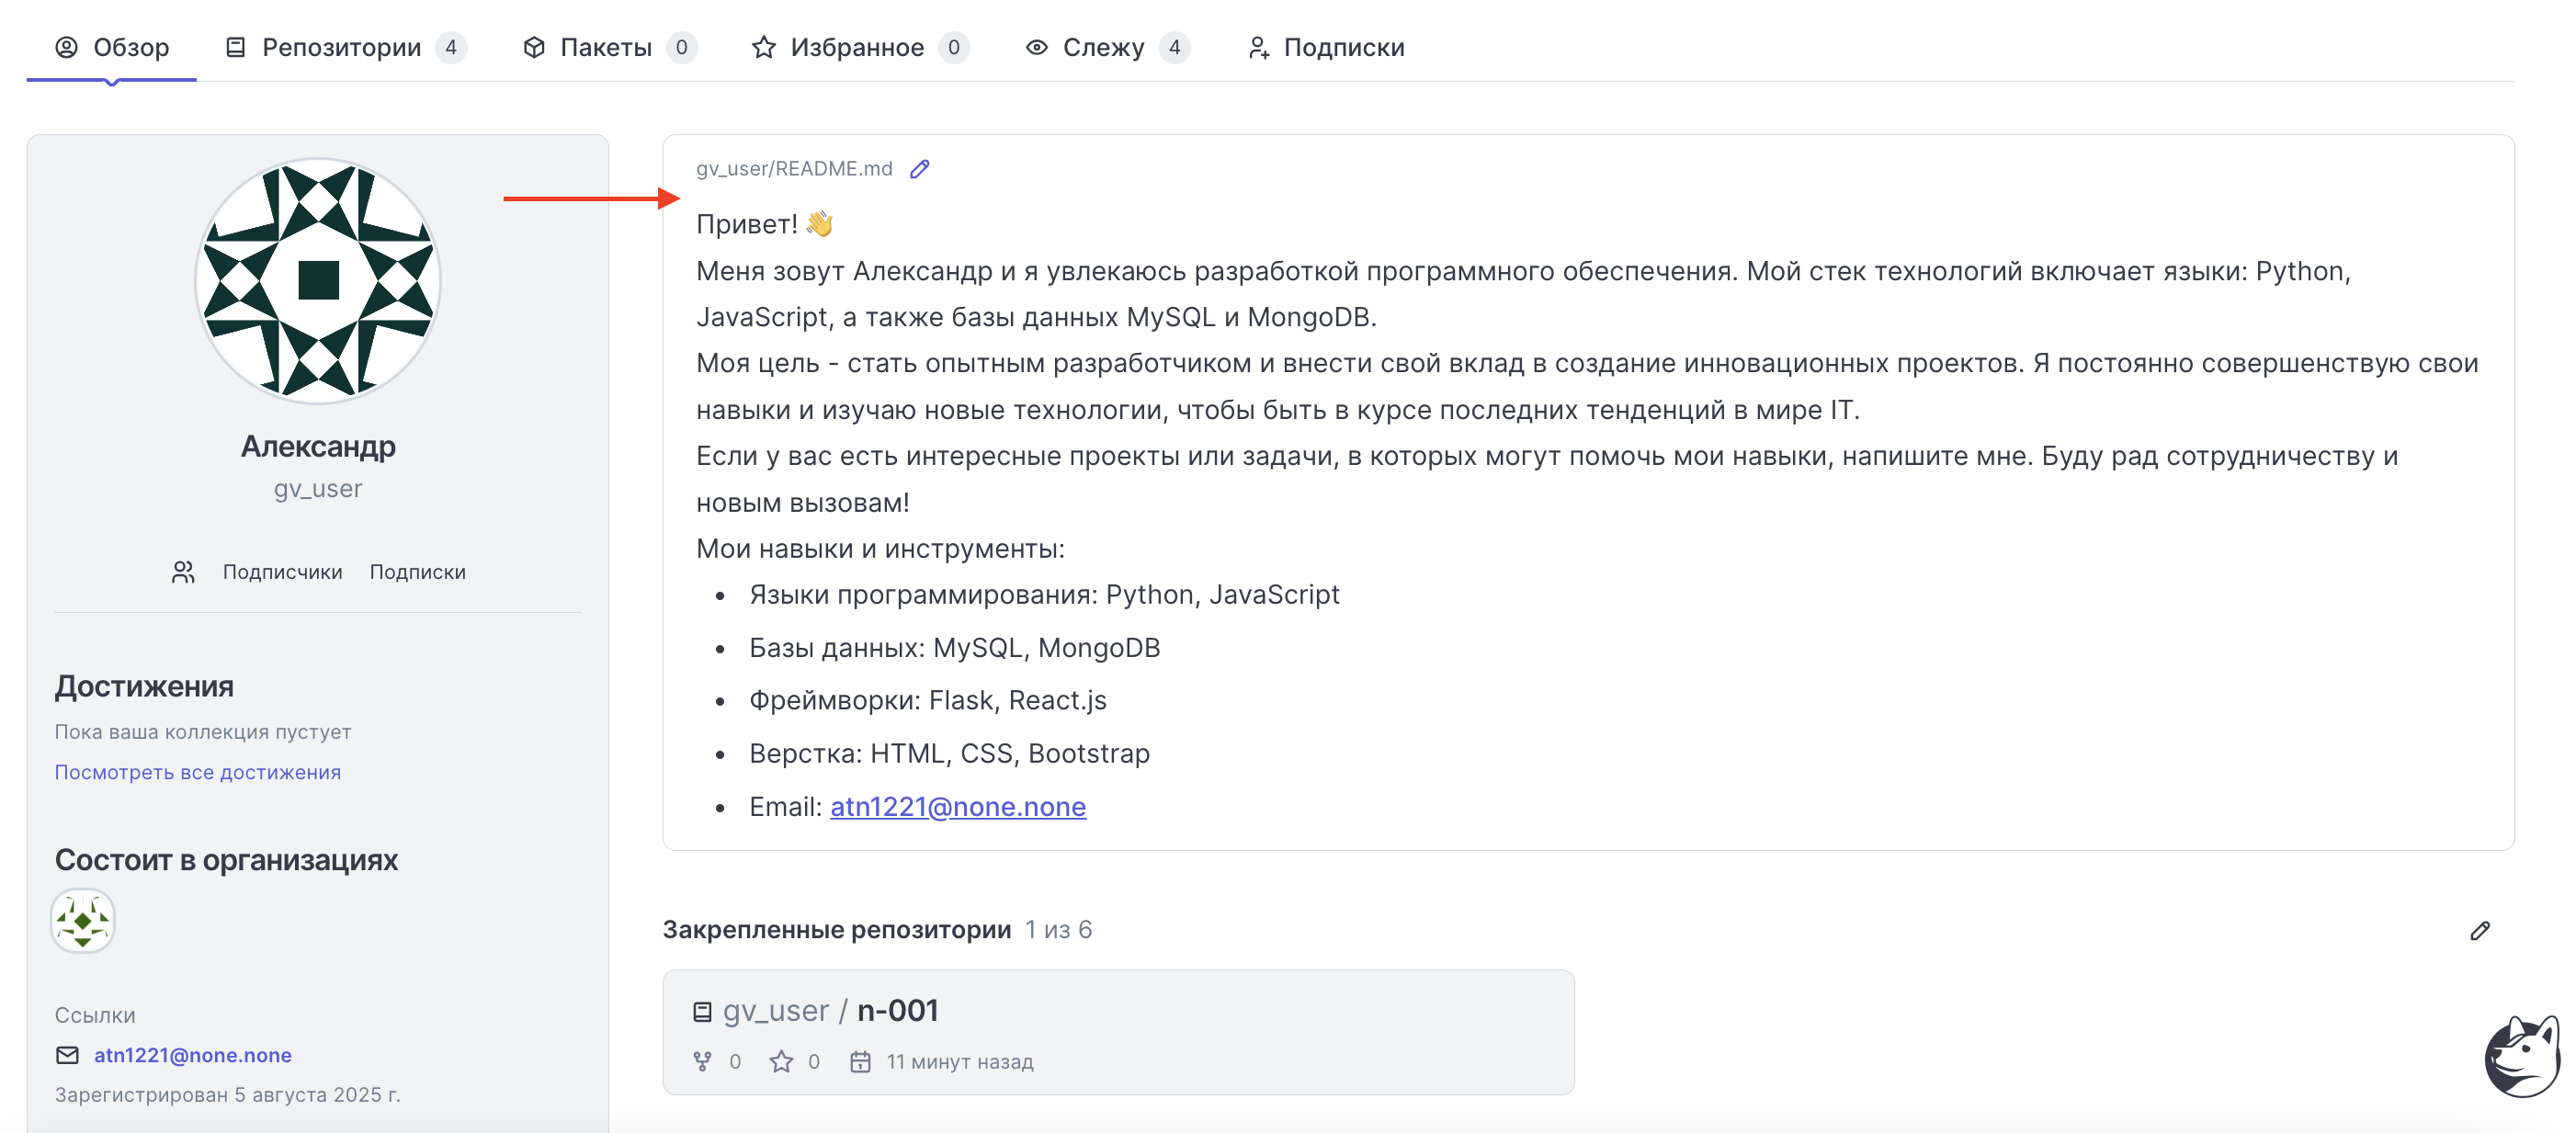Edit pinned repositories with pencil icon
Image resolution: width=2576 pixels, height=1133 pixels.
pos(2479,930)
